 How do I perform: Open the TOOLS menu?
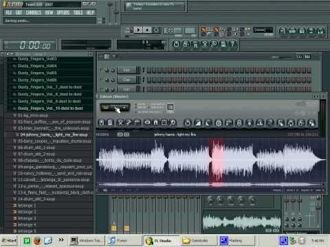78,12
